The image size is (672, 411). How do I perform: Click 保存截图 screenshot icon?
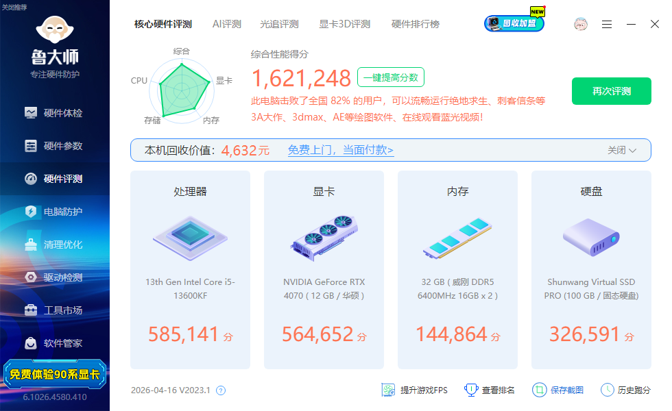point(540,390)
